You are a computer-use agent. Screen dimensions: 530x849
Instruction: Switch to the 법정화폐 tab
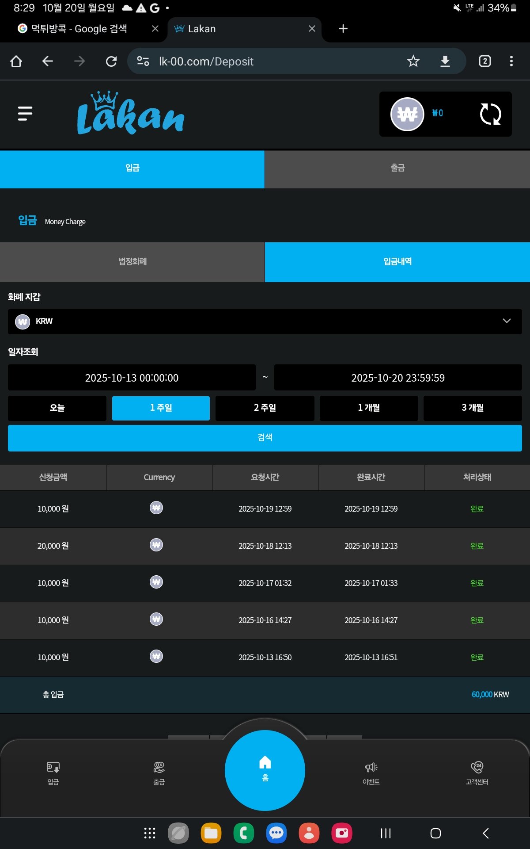pyautogui.click(x=132, y=262)
